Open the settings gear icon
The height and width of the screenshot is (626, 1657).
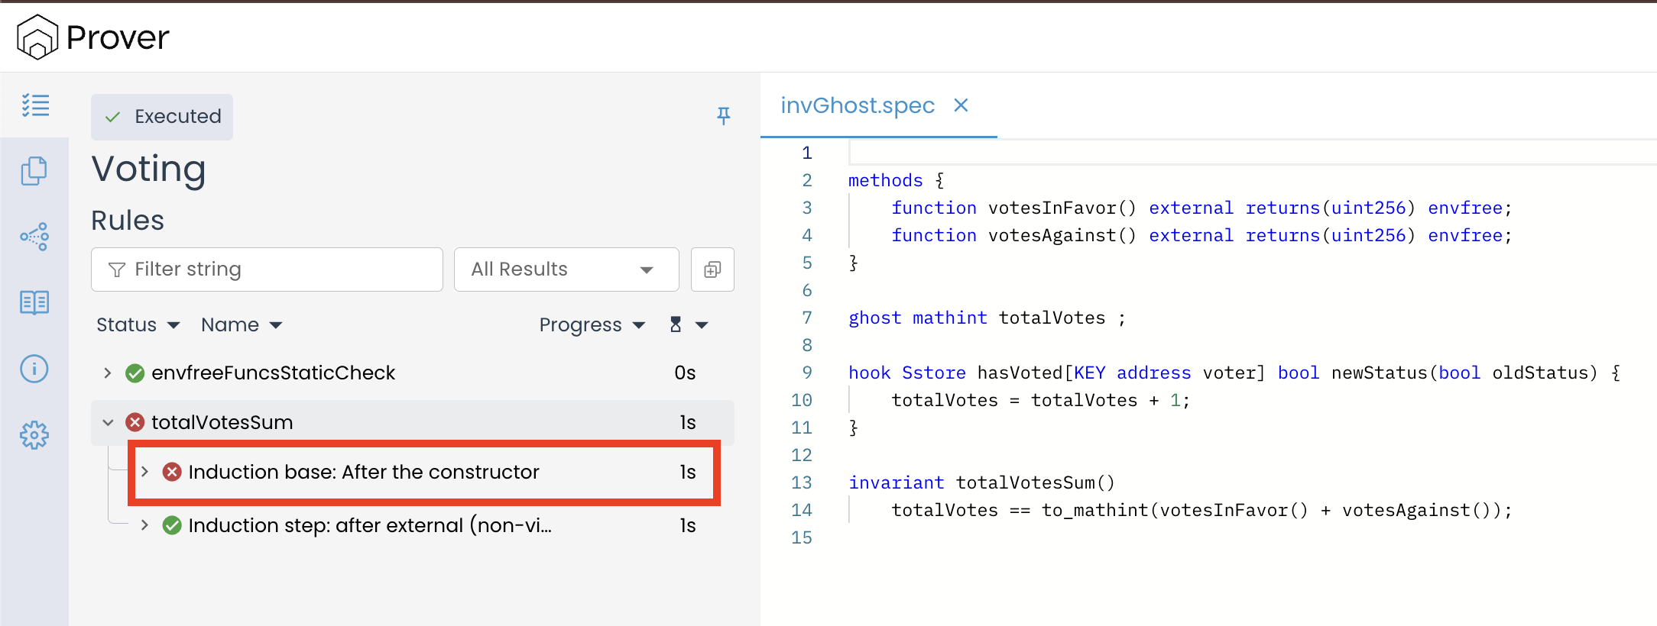point(34,436)
